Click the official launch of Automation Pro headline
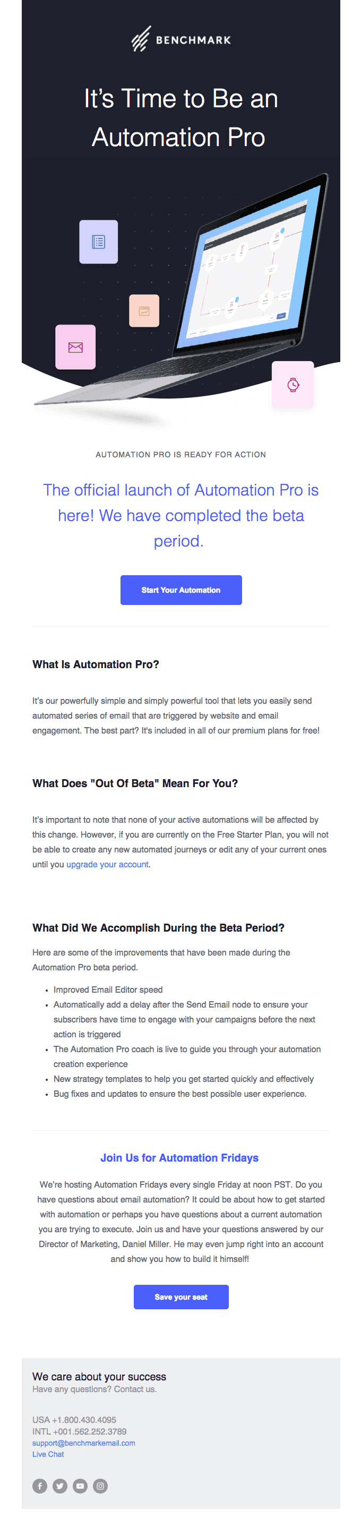The width and height of the screenshot is (361, 1527). pyautogui.click(x=181, y=515)
